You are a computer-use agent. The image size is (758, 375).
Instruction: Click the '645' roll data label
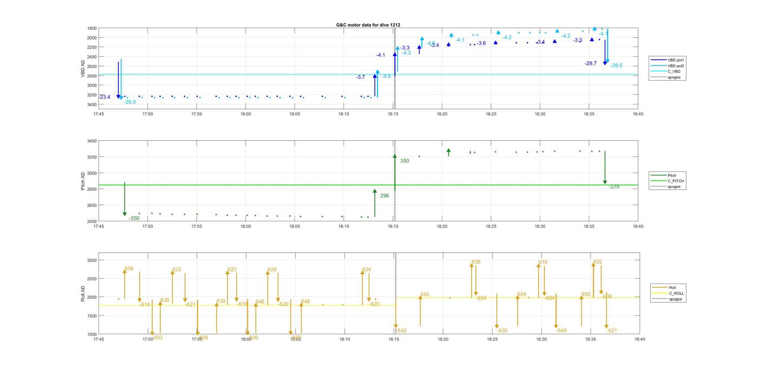425,295
